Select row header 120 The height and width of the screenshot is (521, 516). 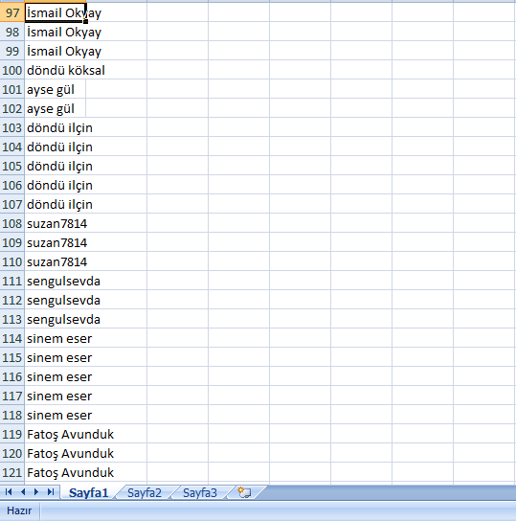pos(12,453)
